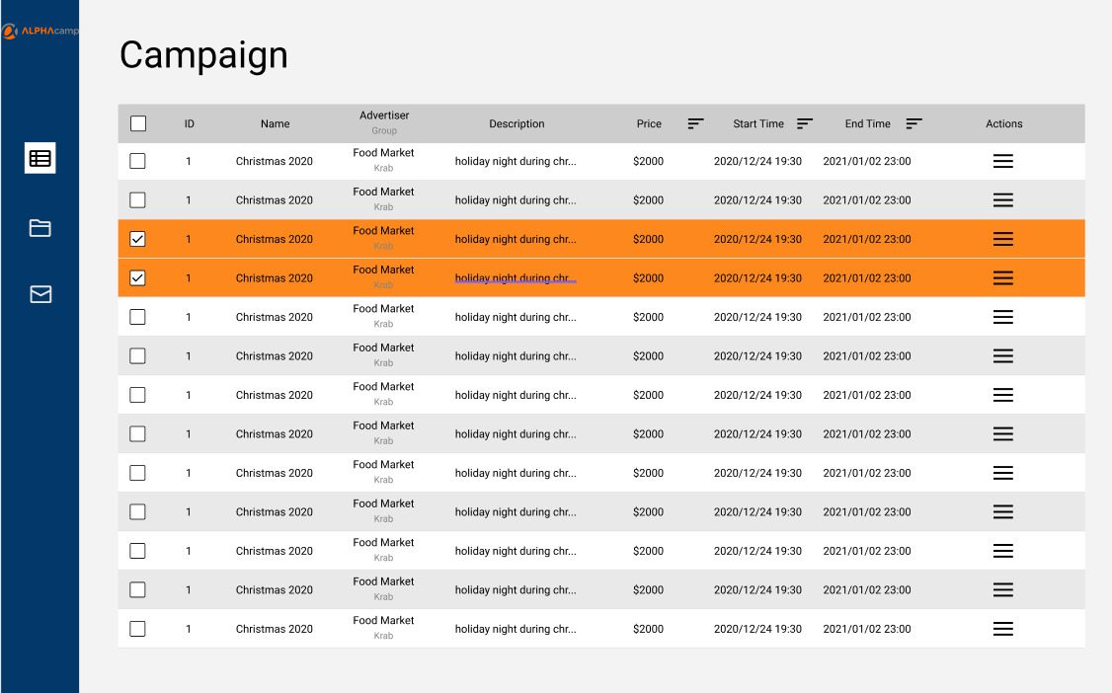Open actions menu for first orange highlighted row
Image resolution: width=1112 pixels, height=693 pixels.
(1002, 239)
